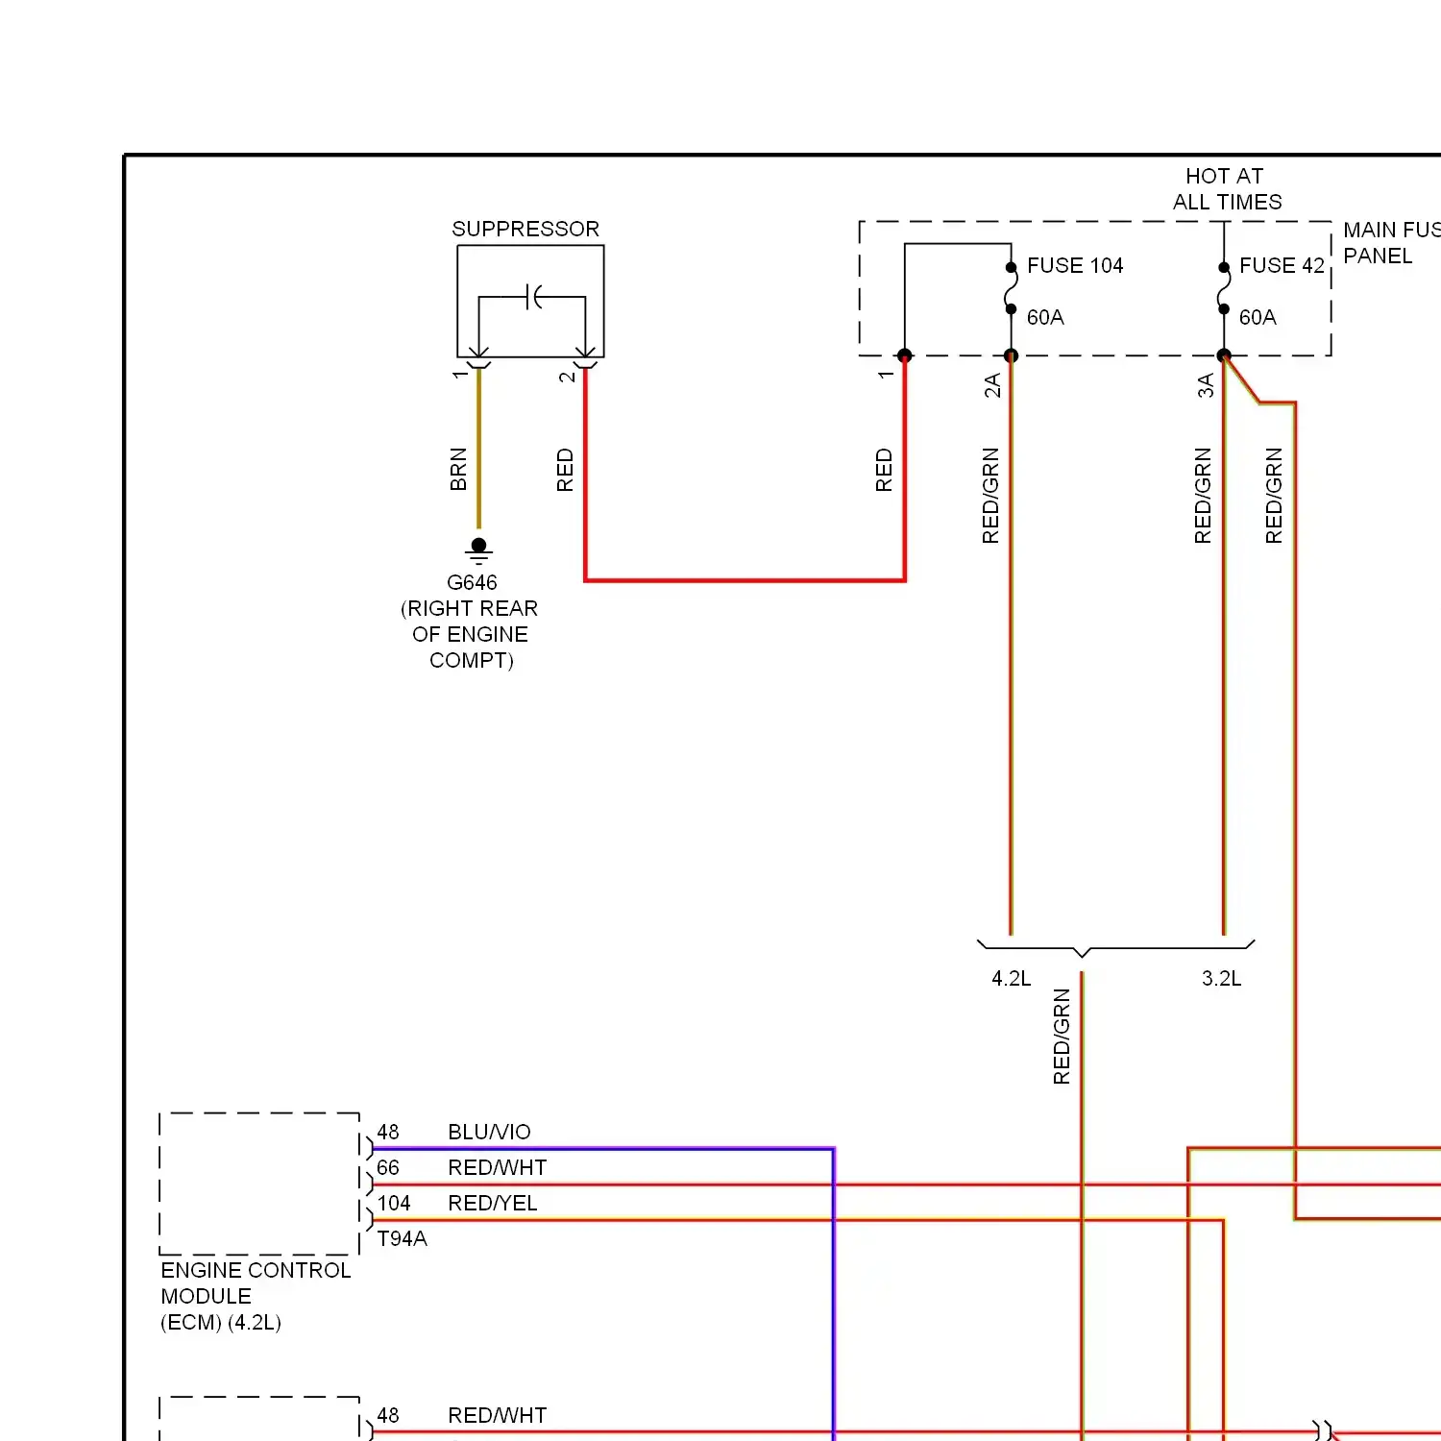Click the 3A connector pin label
The image size is (1441, 1441).
(x=1206, y=385)
